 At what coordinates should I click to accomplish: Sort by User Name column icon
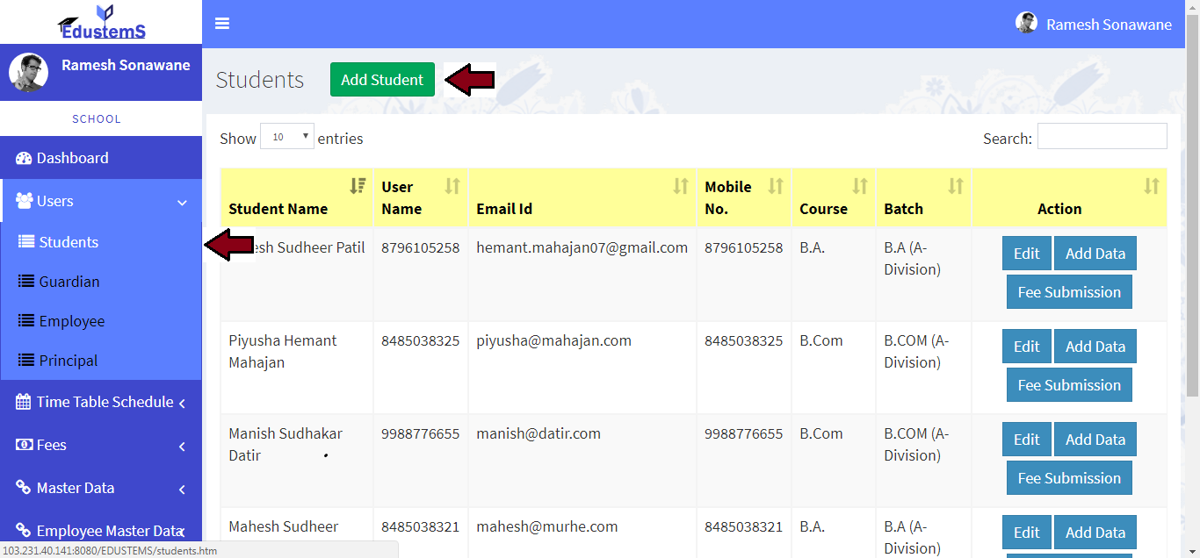point(452,185)
